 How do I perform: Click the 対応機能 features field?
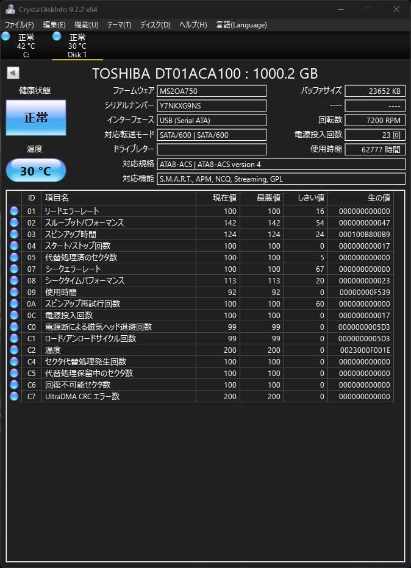pyautogui.click(x=281, y=179)
